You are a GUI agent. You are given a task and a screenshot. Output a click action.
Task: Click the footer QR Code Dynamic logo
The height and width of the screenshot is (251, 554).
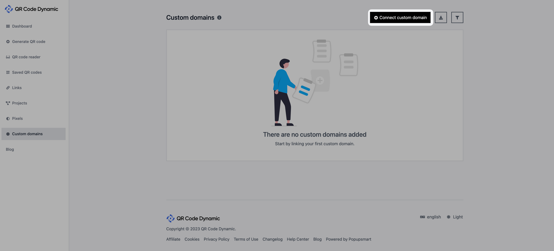(x=193, y=218)
